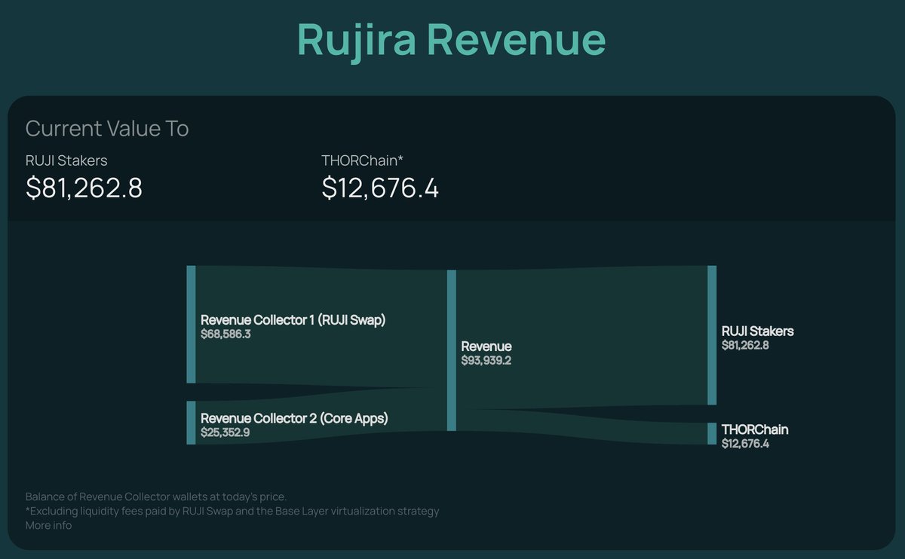This screenshot has width=905, height=559.
Task: Click the Current Value To heading
Action: 107,129
